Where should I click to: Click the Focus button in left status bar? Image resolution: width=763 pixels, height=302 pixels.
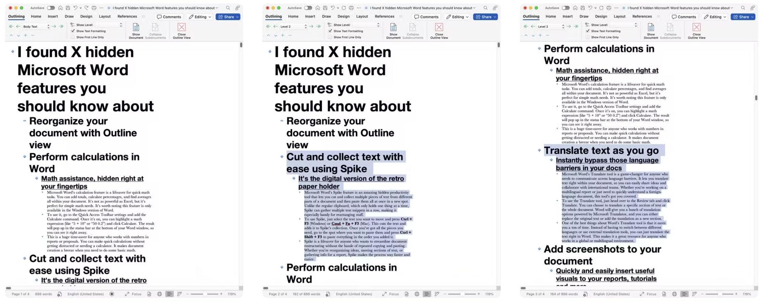(x=133, y=294)
